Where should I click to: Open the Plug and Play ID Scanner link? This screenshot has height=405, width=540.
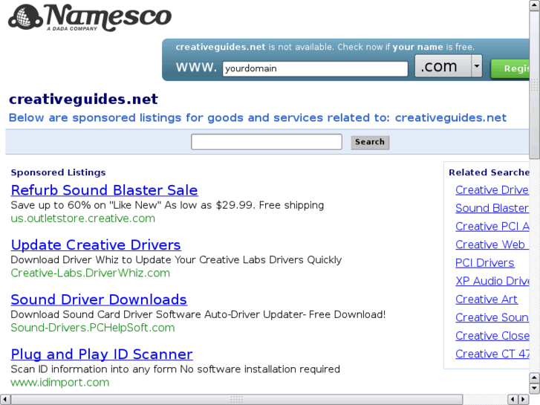[102, 354]
